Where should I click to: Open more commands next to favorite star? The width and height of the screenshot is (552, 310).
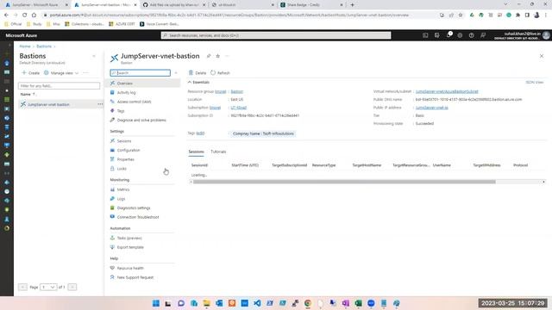[x=228, y=56]
